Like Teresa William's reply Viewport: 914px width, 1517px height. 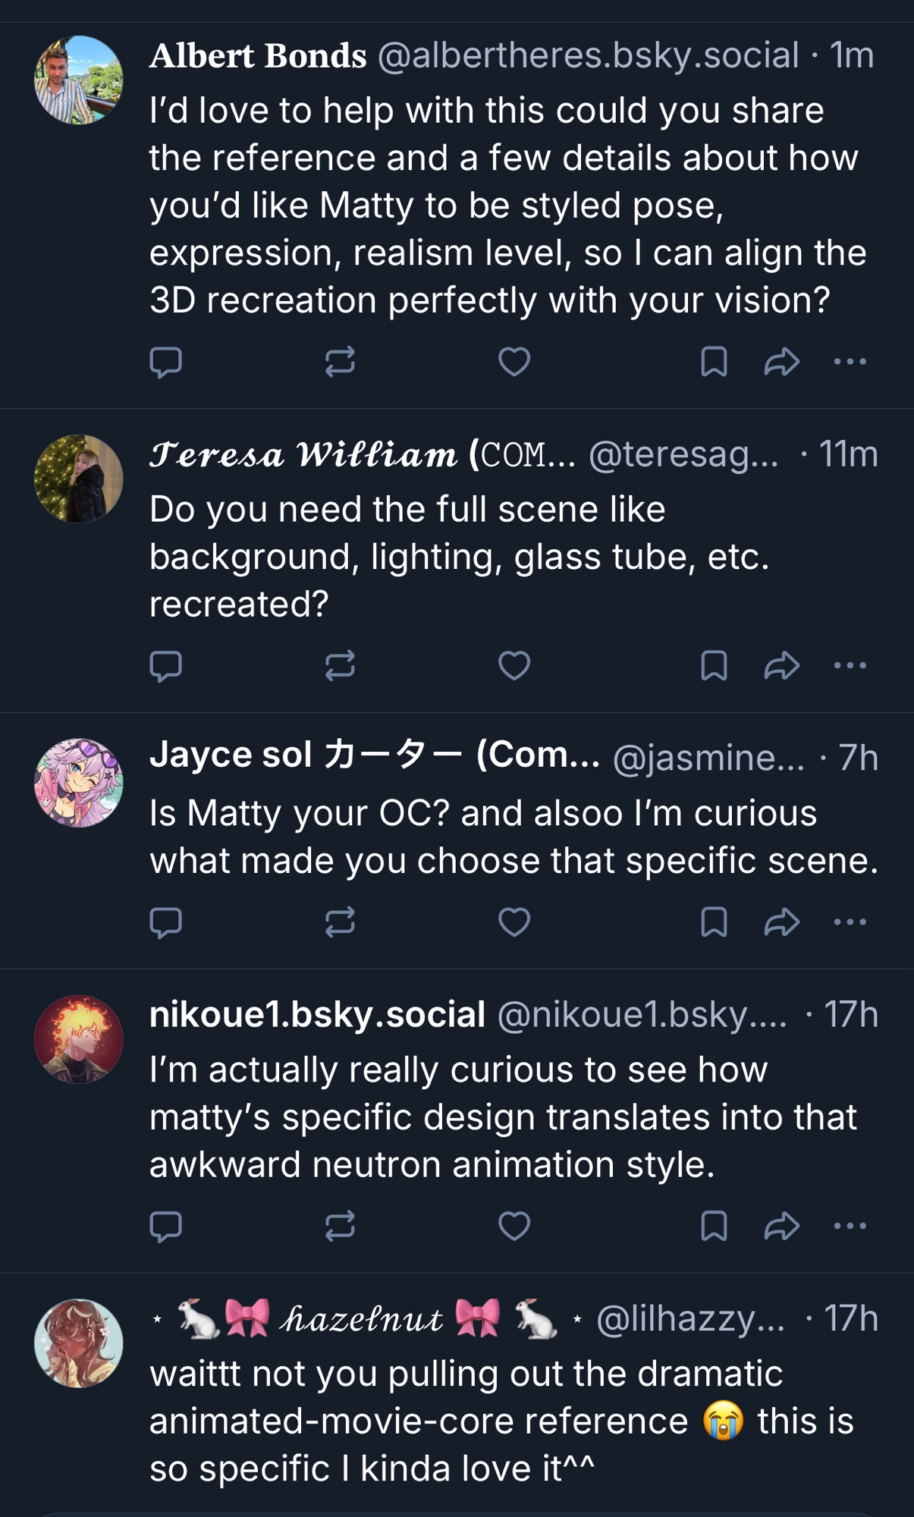514,666
